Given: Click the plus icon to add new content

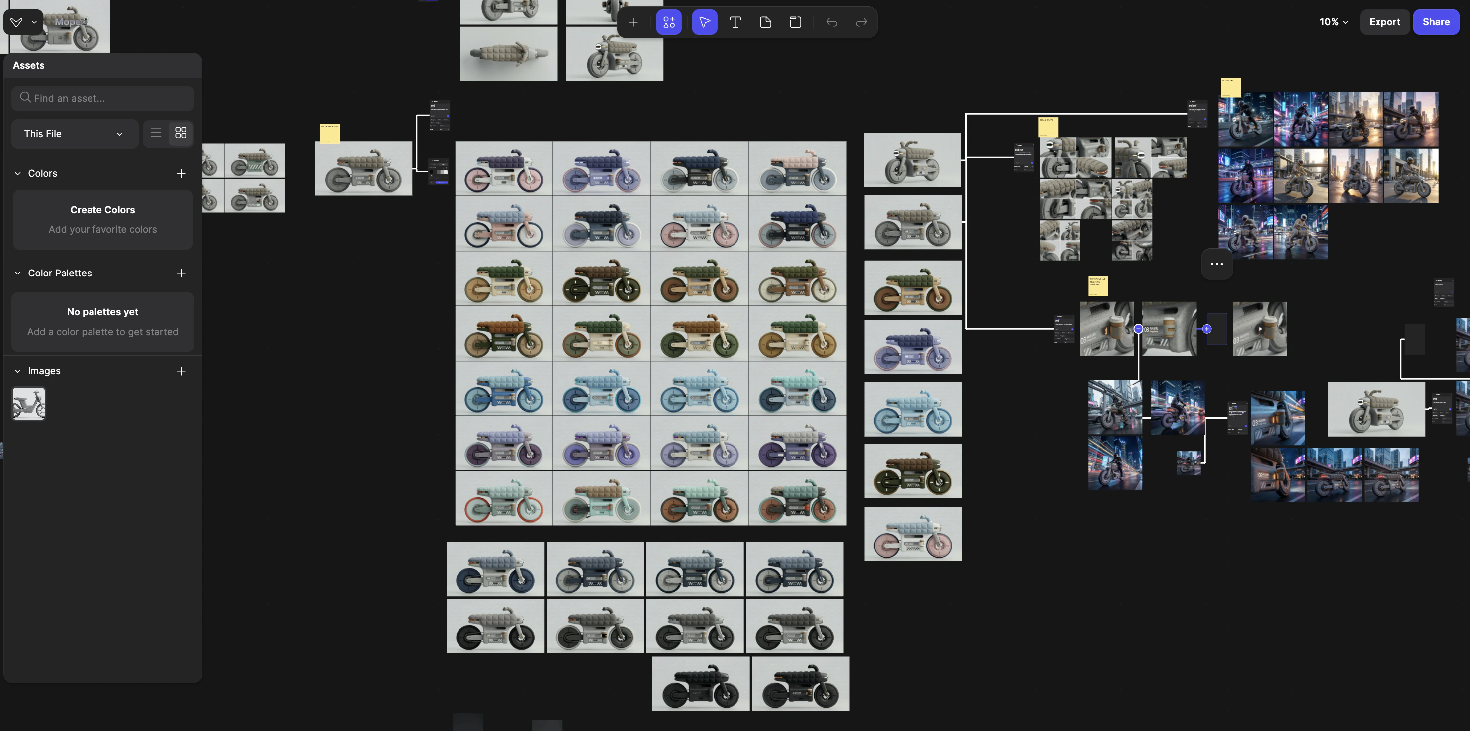Looking at the screenshot, I should point(633,22).
